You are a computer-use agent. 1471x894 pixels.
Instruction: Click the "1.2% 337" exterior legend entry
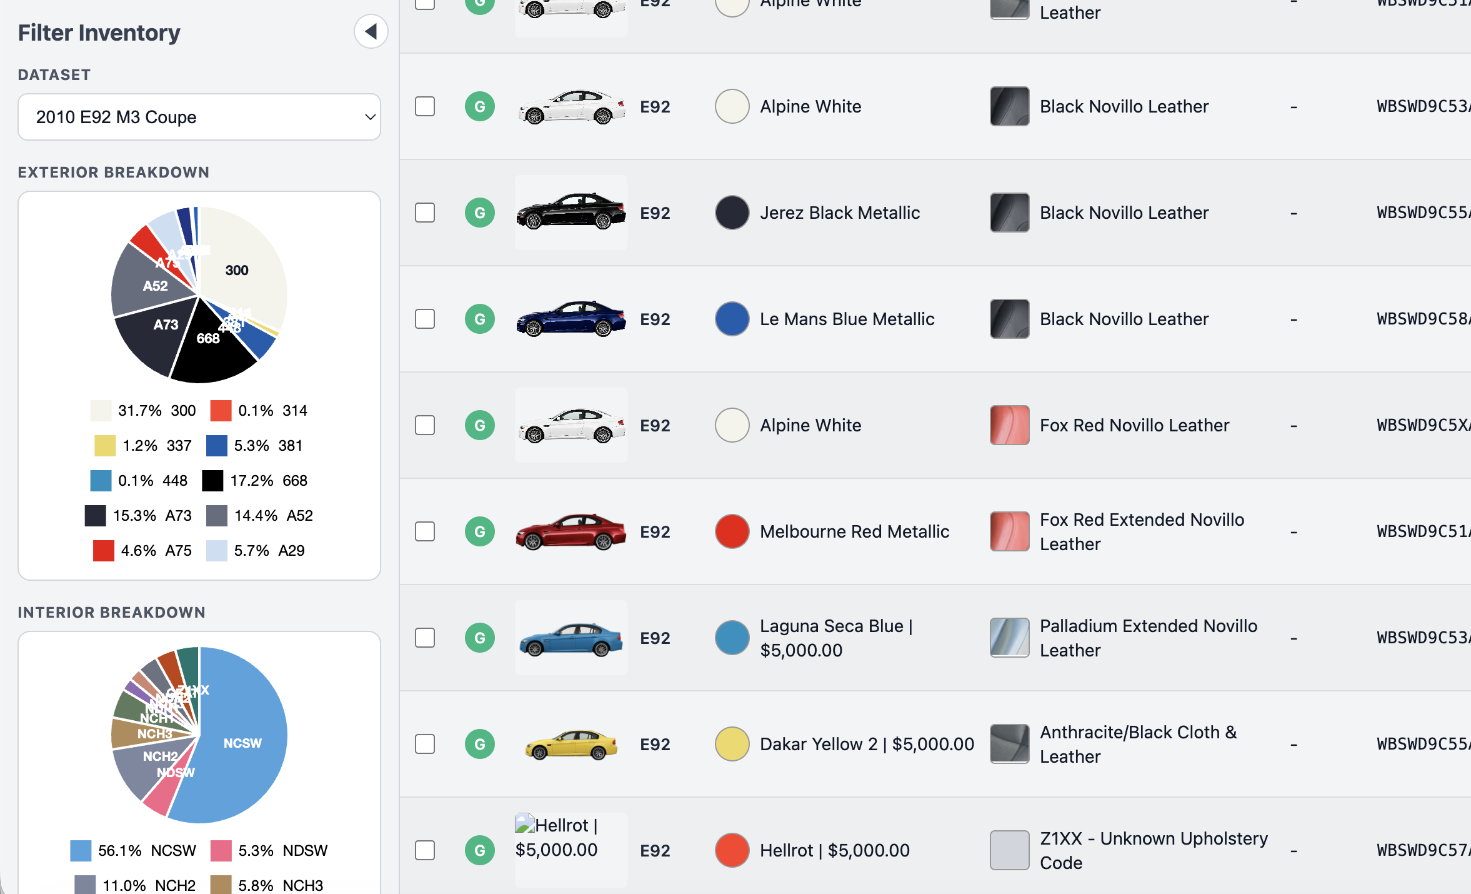coord(143,446)
